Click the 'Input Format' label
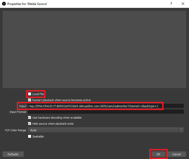Viewport: 189px width, 159px height. tap(18, 112)
